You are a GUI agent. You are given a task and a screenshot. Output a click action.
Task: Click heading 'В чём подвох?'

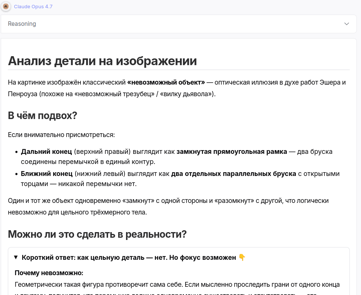(42, 115)
